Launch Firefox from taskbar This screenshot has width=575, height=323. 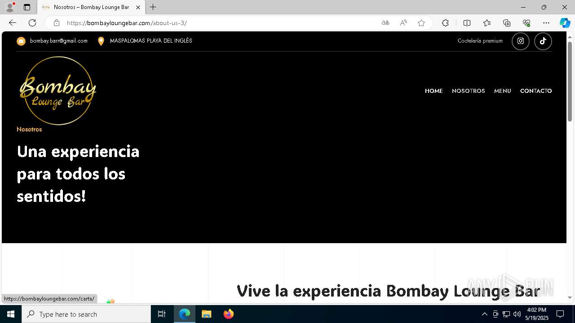click(x=229, y=314)
